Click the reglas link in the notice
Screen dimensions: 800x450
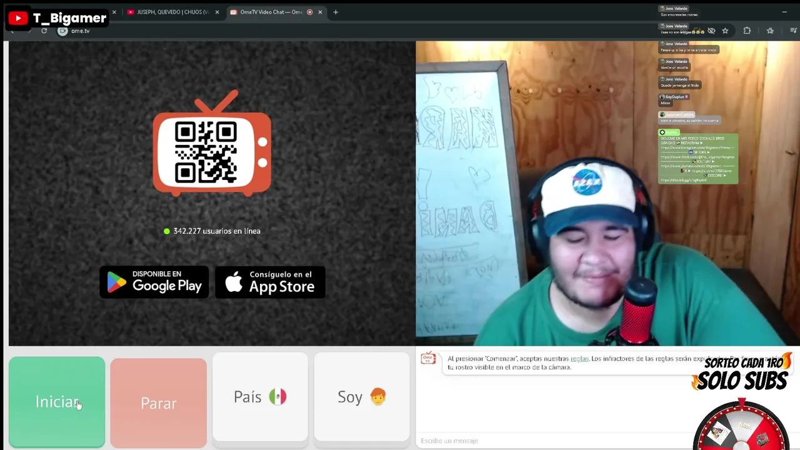[579, 359]
